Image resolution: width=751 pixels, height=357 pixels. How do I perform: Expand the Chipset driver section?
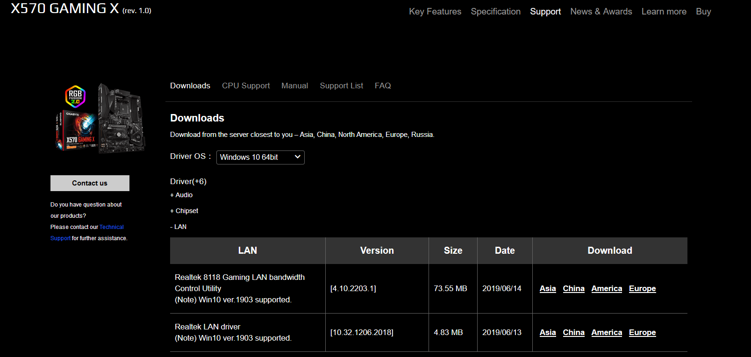click(x=184, y=211)
